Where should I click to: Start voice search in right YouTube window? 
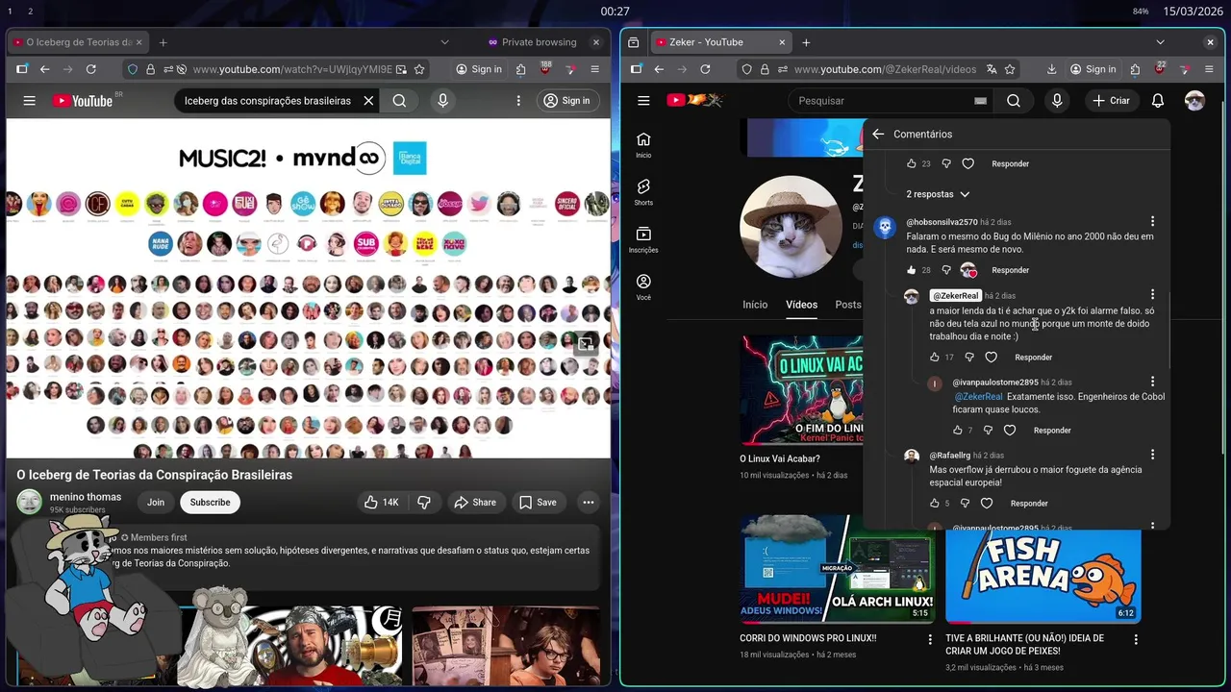(x=1057, y=101)
